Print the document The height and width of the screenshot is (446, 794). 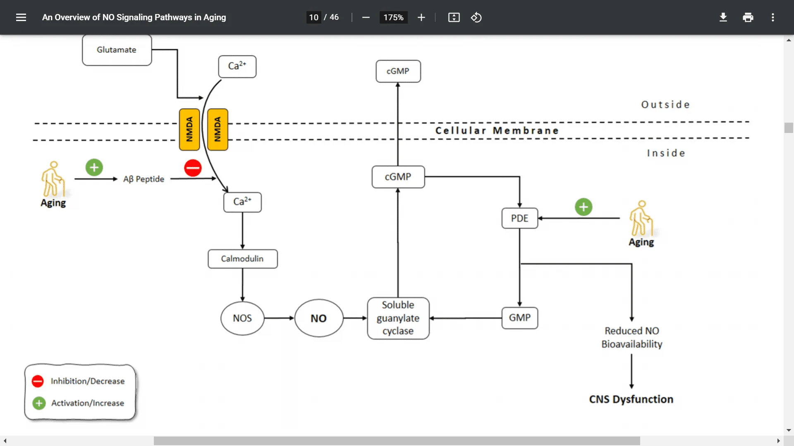tap(748, 17)
